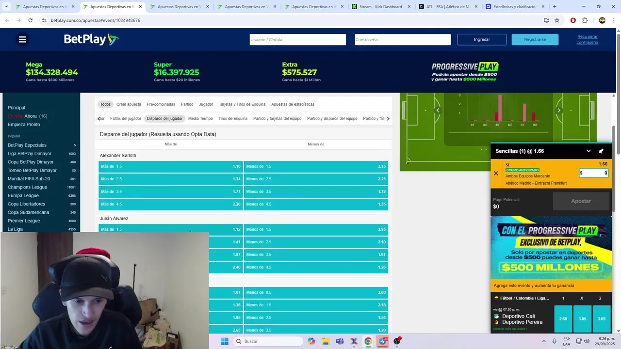621x349 pixels.
Task: Remove the Ambos Equipos Marcarán bet
Action: (496, 174)
